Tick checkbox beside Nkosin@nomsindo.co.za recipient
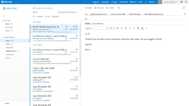Viewport: 189px width, 106px height. coord(143,14)
